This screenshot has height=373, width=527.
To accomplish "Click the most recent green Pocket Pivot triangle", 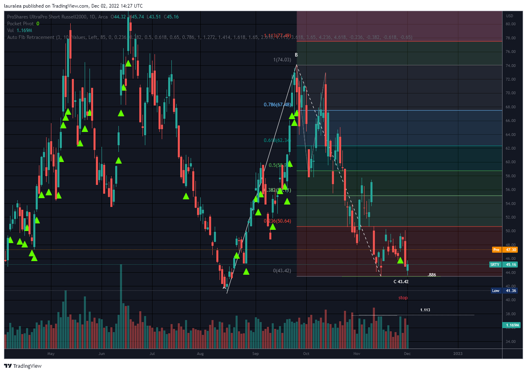I will click(400, 261).
